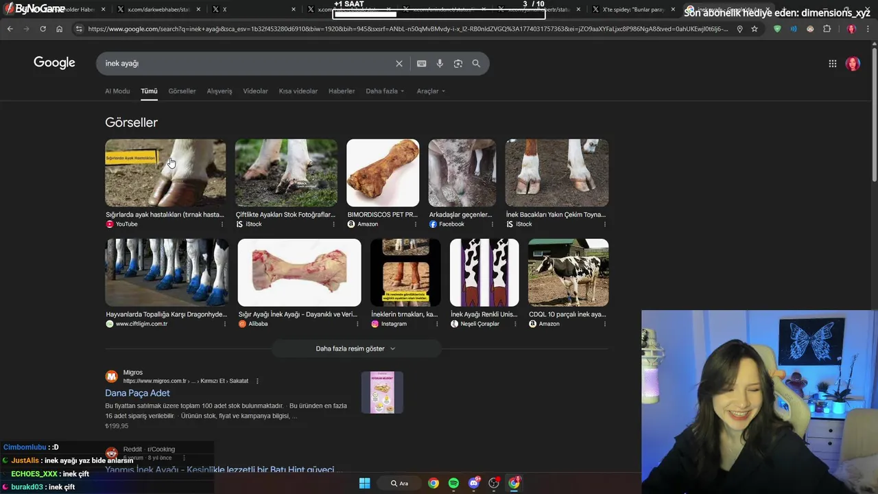The image size is (878, 494).
Task: Open the browser home page
Action: [x=59, y=29]
